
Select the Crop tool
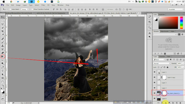pyautogui.click(x=3, y=31)
